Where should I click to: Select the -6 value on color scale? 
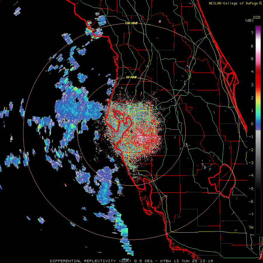click(251, 202)
